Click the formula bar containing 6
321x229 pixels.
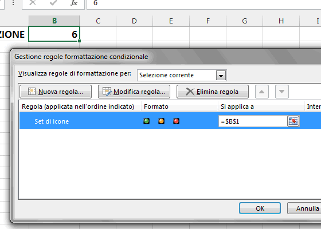tap(204, 3)
